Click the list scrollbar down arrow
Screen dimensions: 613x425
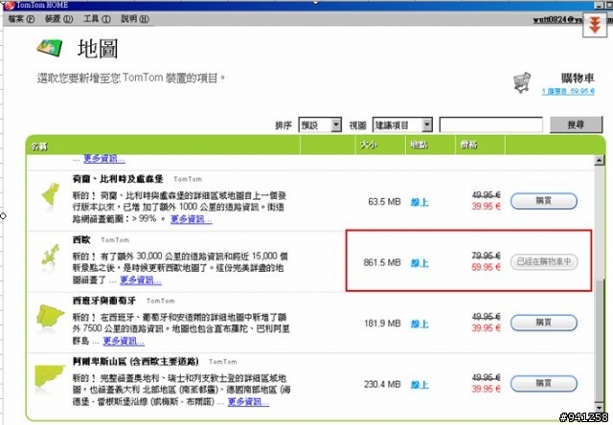pyautogui.click(x=599, y=408)
